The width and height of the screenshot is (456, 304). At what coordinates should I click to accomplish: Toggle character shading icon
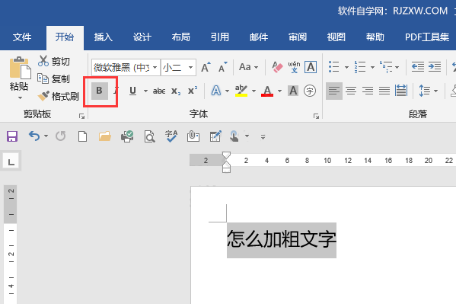(x=293, y=91)
